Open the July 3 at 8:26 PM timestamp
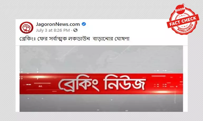The height and width of the screenshot is (121, 203). pyautogui.click(x=53, y=30)
